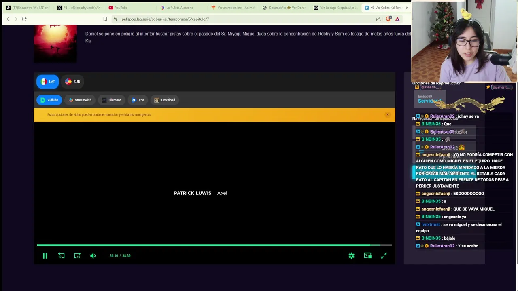The image size is (518, 291).
Task: Skip forward 10 seconds in player
Action: coord(77,255)
